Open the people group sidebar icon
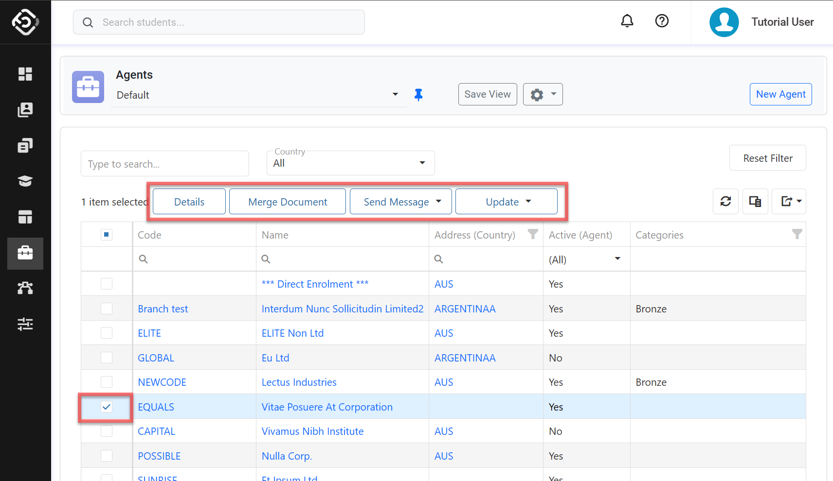This screenshot has height=481, width=833. (25, 288)
